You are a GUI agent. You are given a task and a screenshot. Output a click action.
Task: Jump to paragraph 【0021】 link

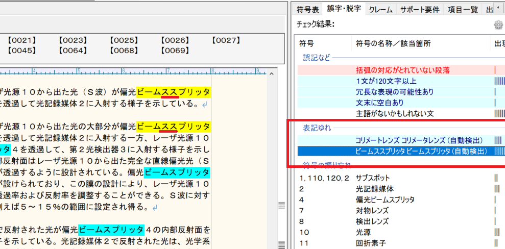[22, 40]
